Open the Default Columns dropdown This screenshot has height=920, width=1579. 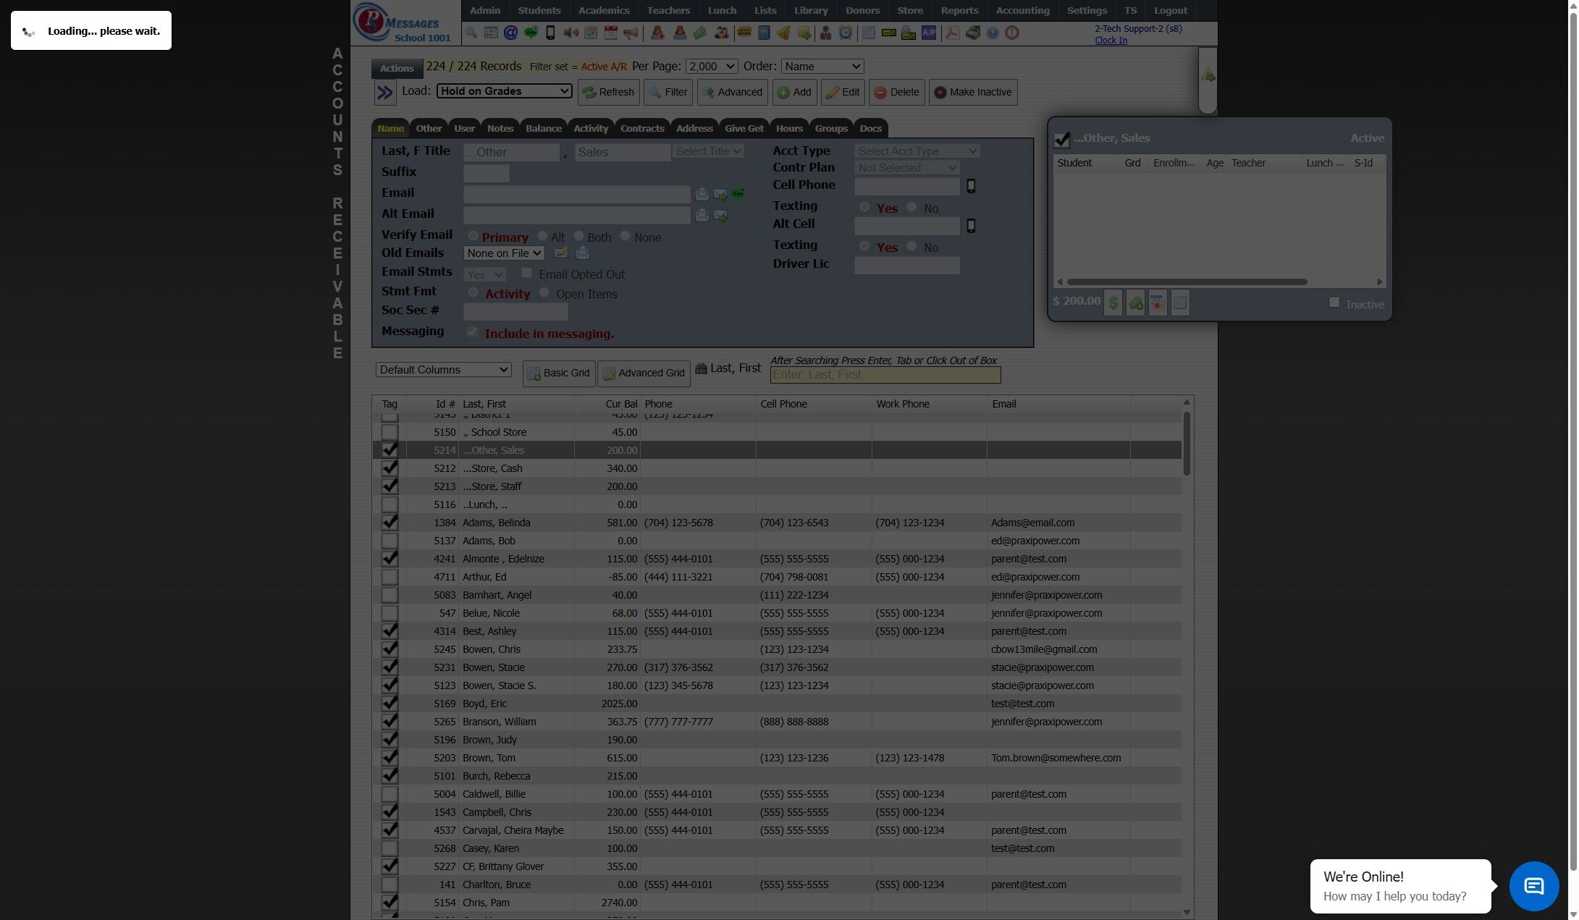443,370
